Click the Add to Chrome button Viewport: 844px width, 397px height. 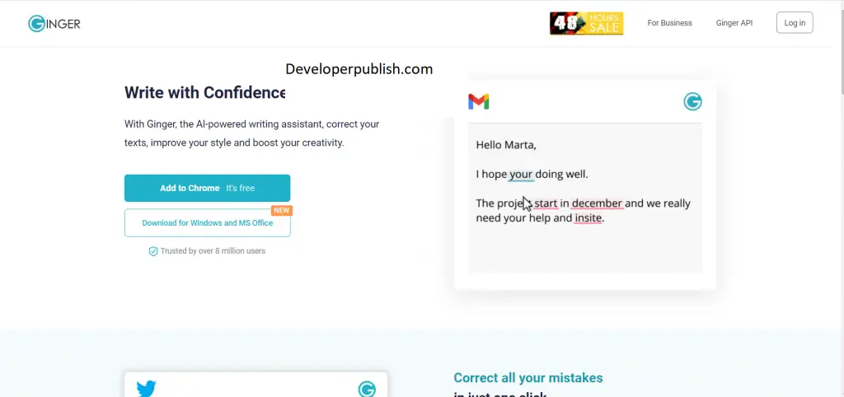click(x=207, y=188)
